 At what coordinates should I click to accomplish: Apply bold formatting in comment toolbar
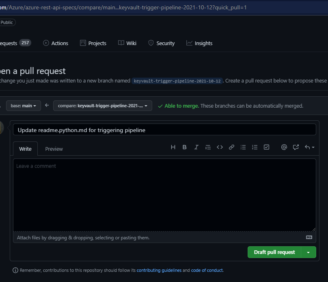click(x=185, y=147)
